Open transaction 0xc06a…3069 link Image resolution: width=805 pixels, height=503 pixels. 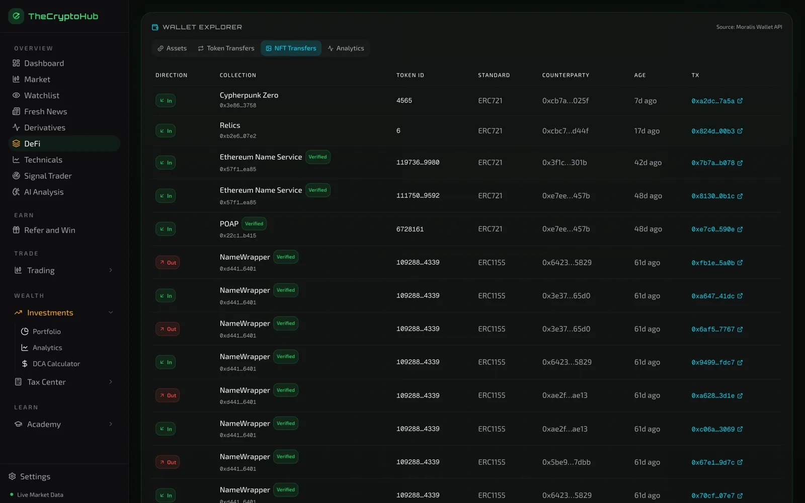(716, 429)
